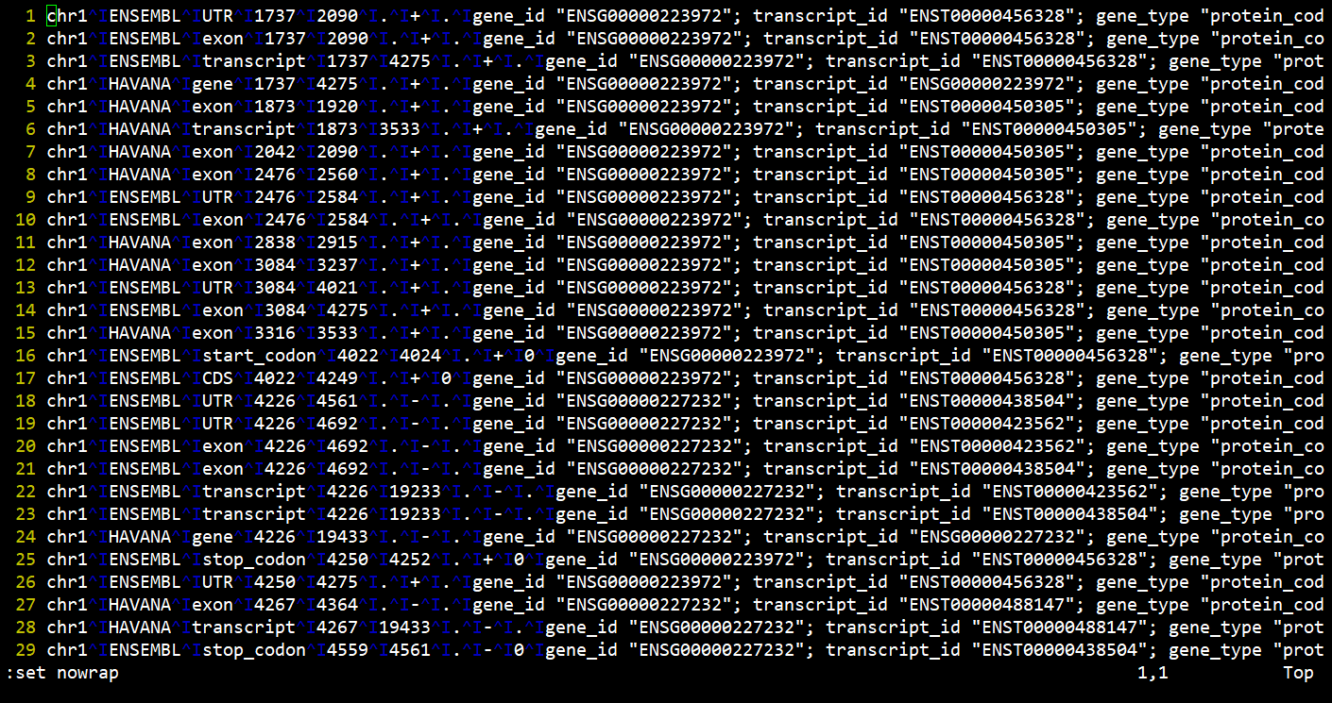
Task: Click line number 1 in the gutter
Action: click(30, 16)
